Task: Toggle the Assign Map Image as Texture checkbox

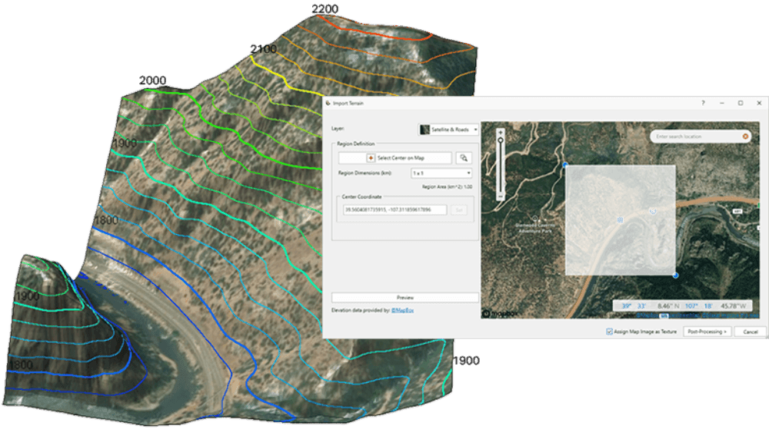Action: coord(609,332)
